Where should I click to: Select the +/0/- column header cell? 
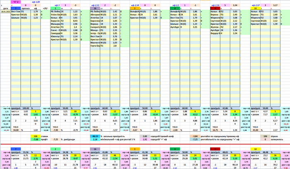(45, 8)
